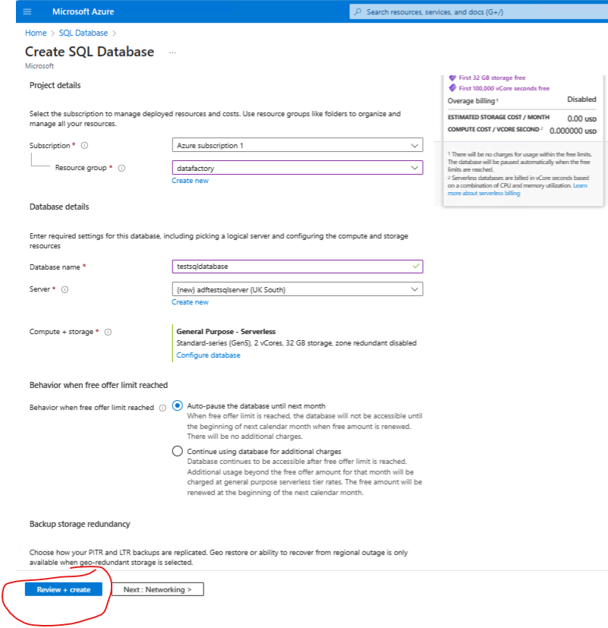Click the Project details heading

tap(55, 85)
